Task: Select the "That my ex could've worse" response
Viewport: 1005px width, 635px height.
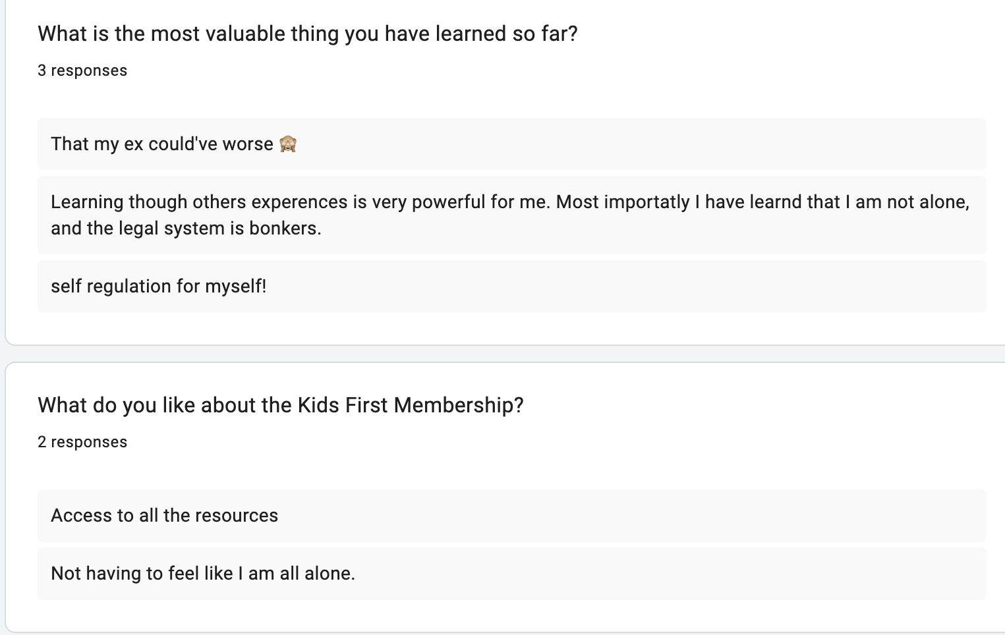Action: [x=161, y=144]
